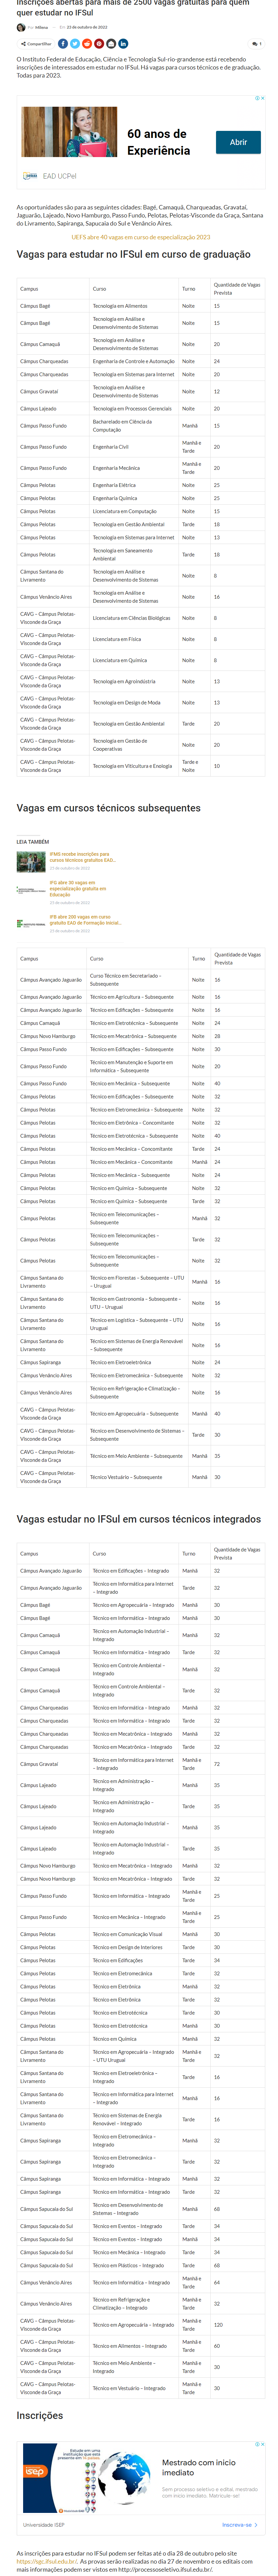Viewport: 278px width, 2576px height.
Task: Share the article on Facebook
Action: coord(63,44)
